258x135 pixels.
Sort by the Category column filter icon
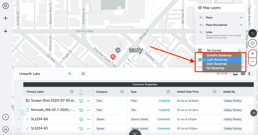(122, 92)
